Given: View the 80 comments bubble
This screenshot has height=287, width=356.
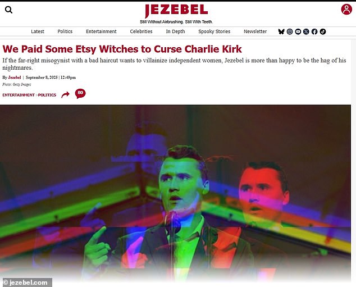Looking at the screenshot, I should pos(80,94).
